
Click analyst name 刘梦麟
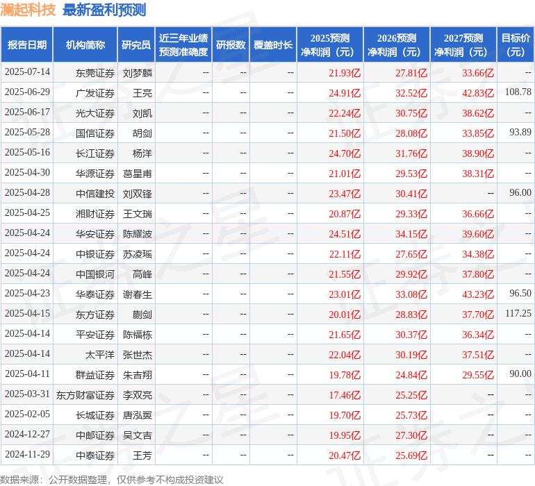[x=137, y=74]
